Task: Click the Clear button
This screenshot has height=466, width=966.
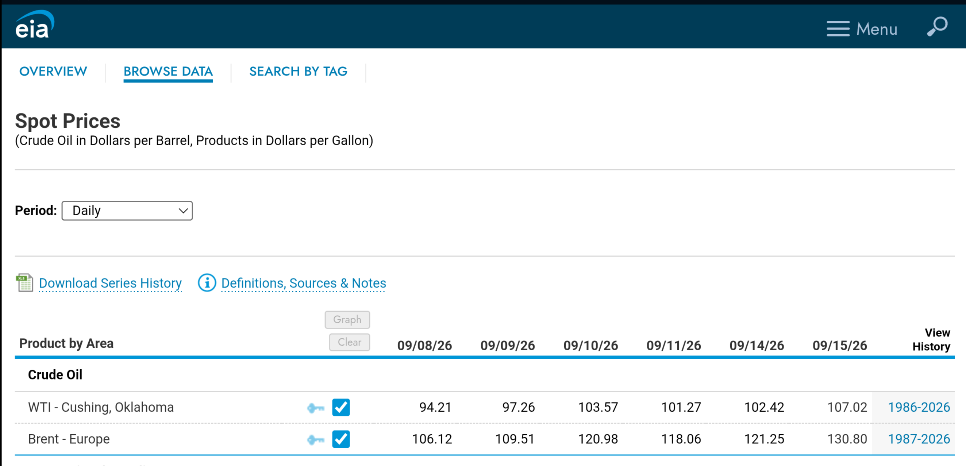Action: 350,342
